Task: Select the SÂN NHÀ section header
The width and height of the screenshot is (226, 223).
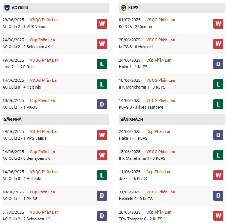Action: (x=13, y=119)
